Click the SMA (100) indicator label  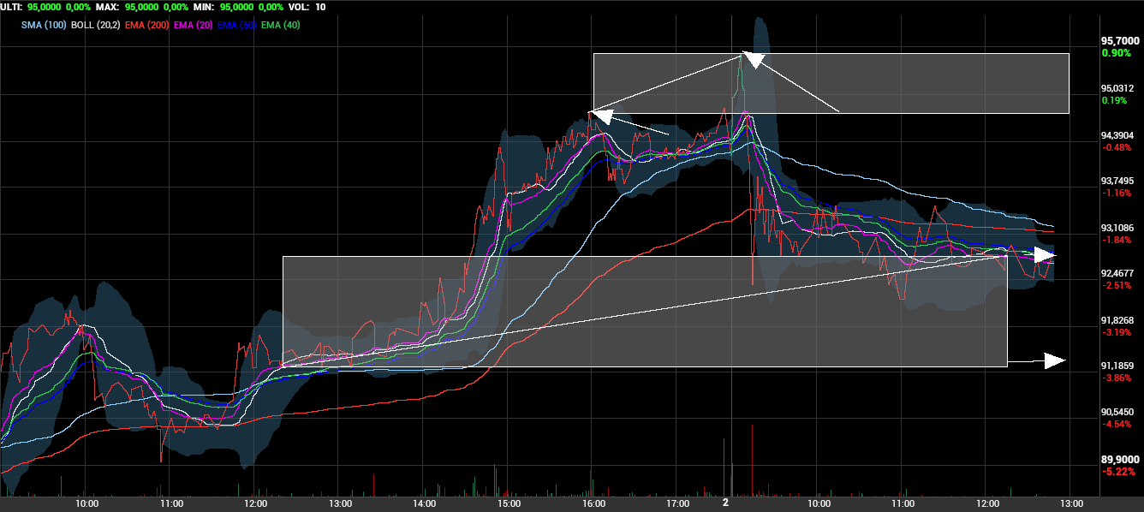pyautogui.click(x=42, y=25)
